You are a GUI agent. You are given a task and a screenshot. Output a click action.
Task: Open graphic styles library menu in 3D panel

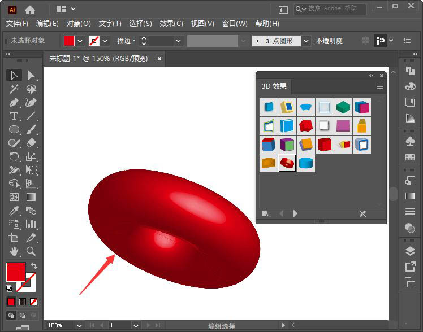click(x=266, y=213)
